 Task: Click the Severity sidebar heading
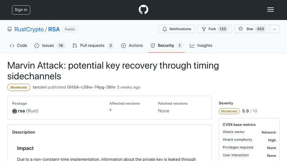tap(226, 103)
